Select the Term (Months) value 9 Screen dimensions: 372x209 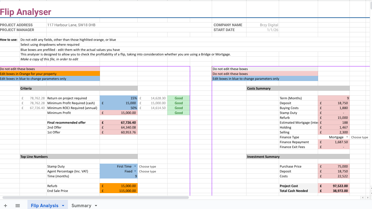pyautogui.click(x=334, y=98)
